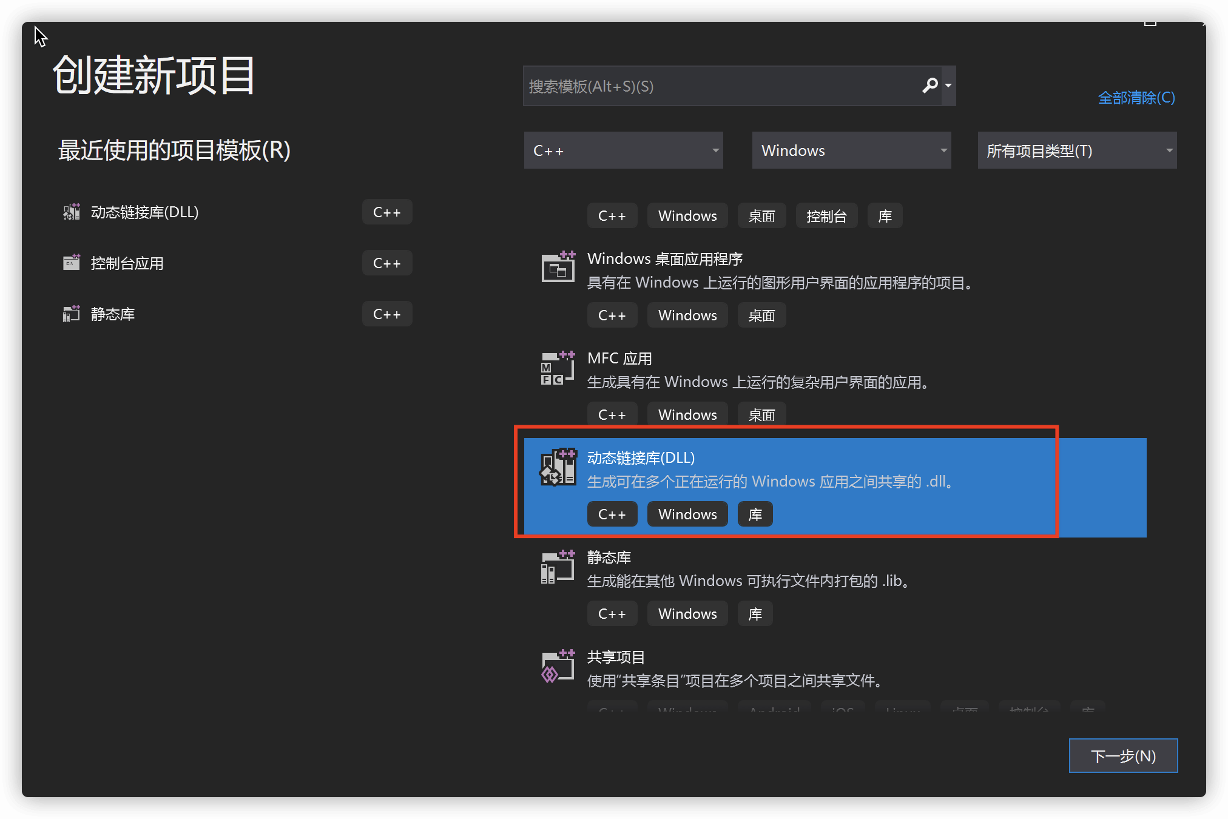The image size is (1228, 819).
Task: Choose 控制台应用 from recent templates
Action: (x=127, y=263)
